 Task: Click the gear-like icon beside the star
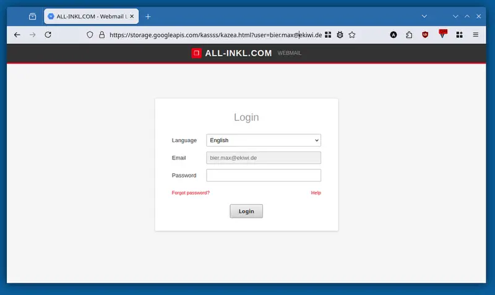tap(340, 35)
